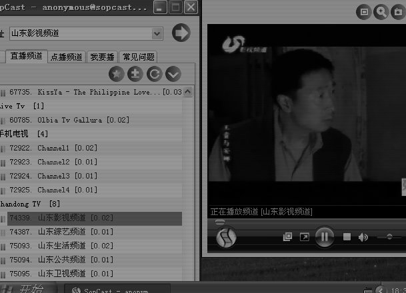Screen dimensions: 406x293
Task: Click the zoom magnifier icon in player header
Action: tap(381, 12)
